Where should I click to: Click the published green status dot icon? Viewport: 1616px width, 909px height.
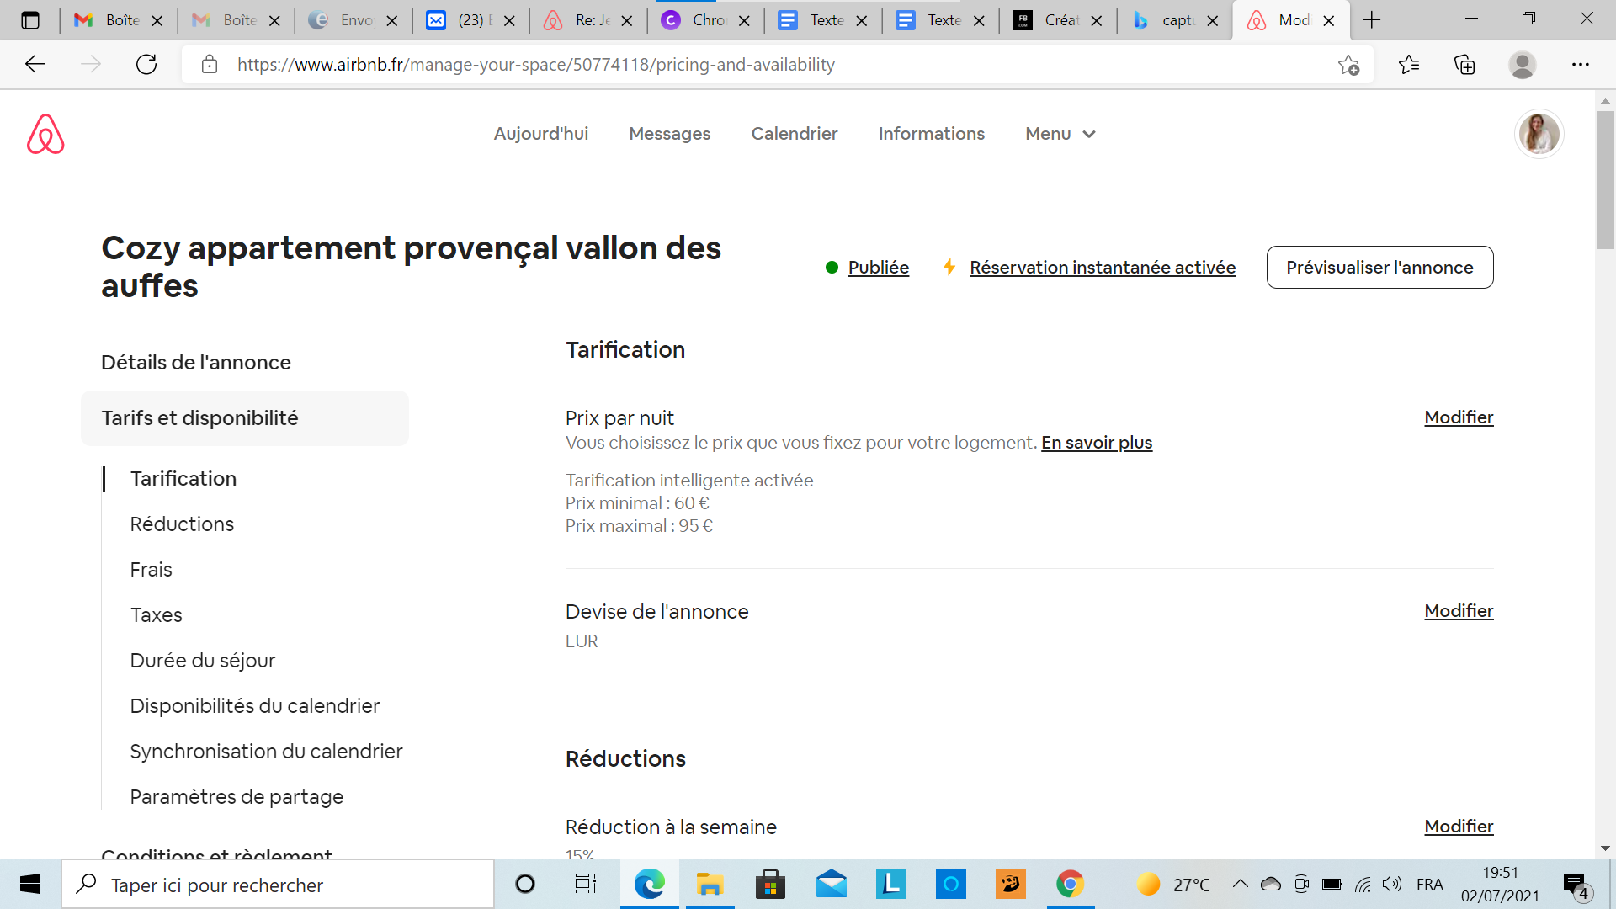click(x=832, y=266)
